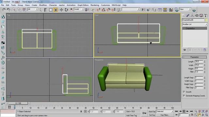209x117 pixels.
Task: Open the Customize menu
Action: pos(105,5)
